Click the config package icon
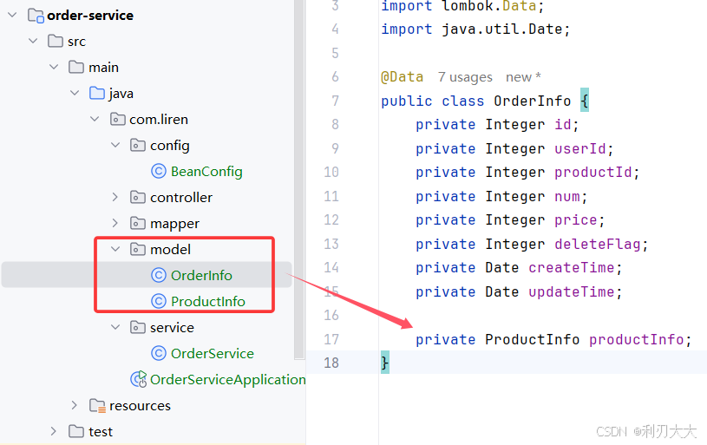Screen dimensions: 707x445 pyautogui.click(x=138, y=145)
